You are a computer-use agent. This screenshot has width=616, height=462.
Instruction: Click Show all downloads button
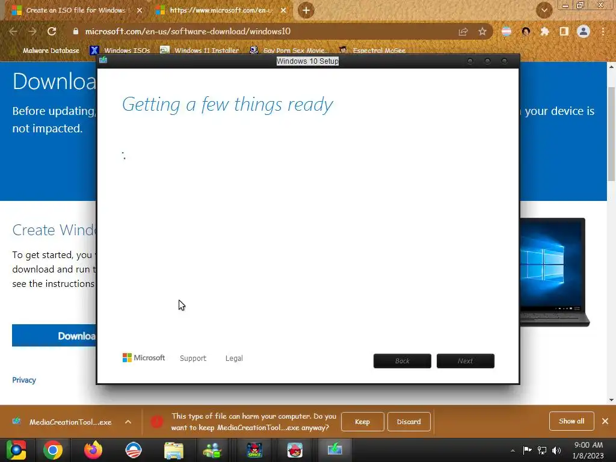click(571, 421)
